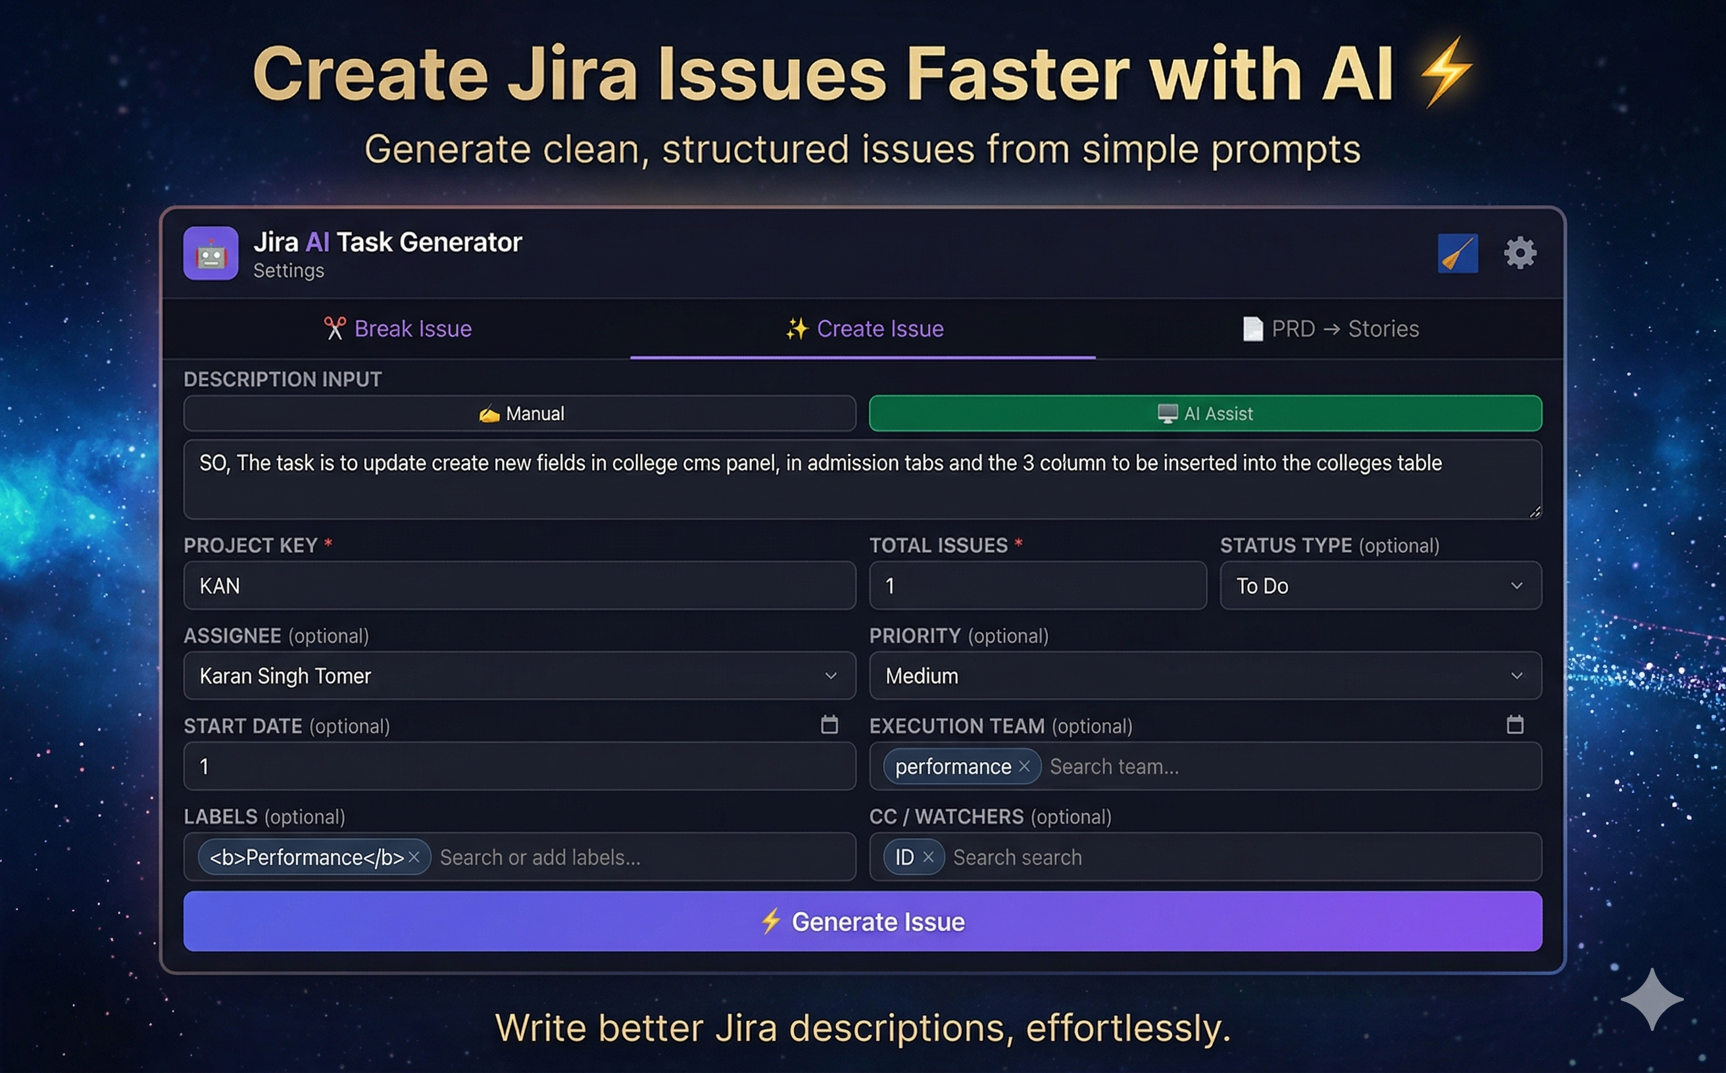
Task: Click the scissors icon on Break Issue
Action: click(336, 328)
